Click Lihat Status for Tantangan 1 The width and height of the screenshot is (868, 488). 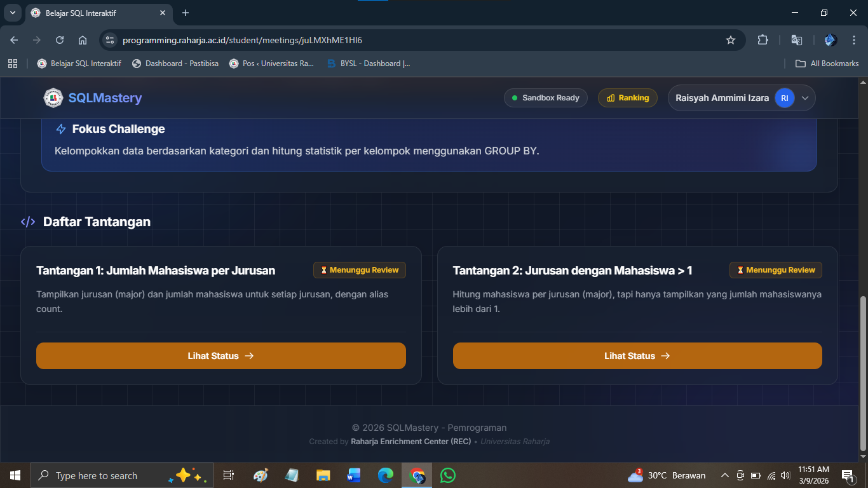click(220, 356)
